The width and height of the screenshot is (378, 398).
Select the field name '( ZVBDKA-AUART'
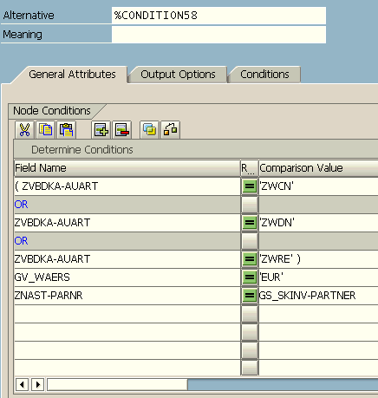(x=127, y=186)
